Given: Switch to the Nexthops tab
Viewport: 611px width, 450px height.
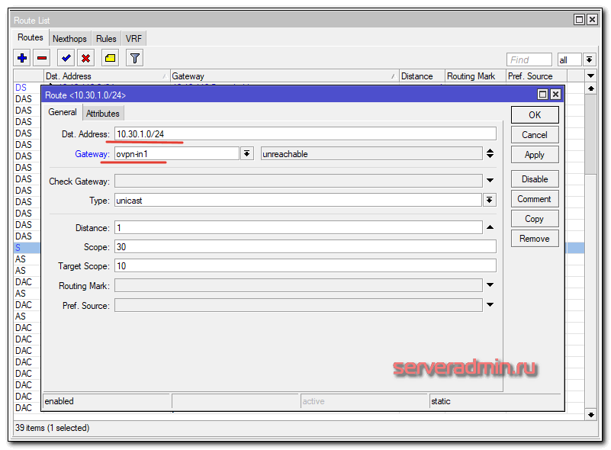Looking at the screenshot, I should (x=69, y=39).
